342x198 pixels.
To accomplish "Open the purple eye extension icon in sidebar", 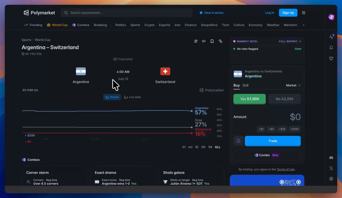I will (331, 17).
